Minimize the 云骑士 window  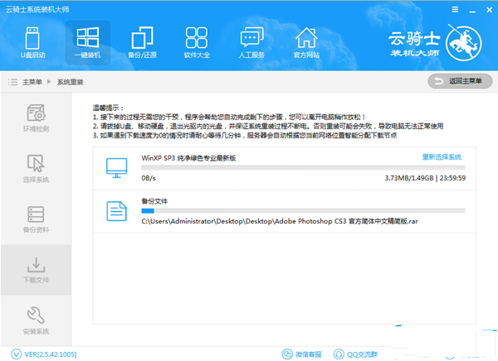point(472,10)
